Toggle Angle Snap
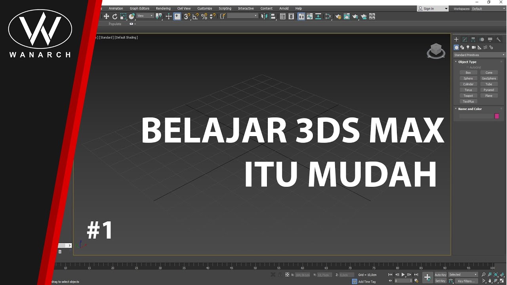 pos(196,16)
